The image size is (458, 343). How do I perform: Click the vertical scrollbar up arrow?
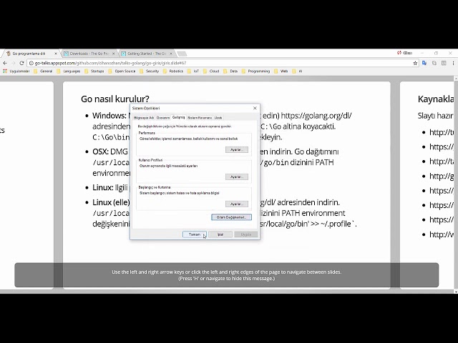[456, 79]
